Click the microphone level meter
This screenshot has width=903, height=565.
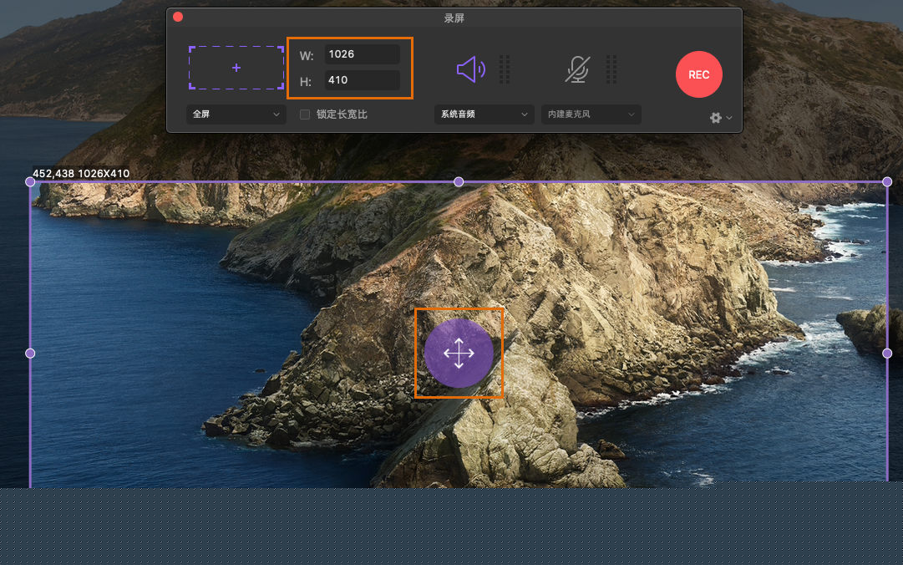coord(611,69)
